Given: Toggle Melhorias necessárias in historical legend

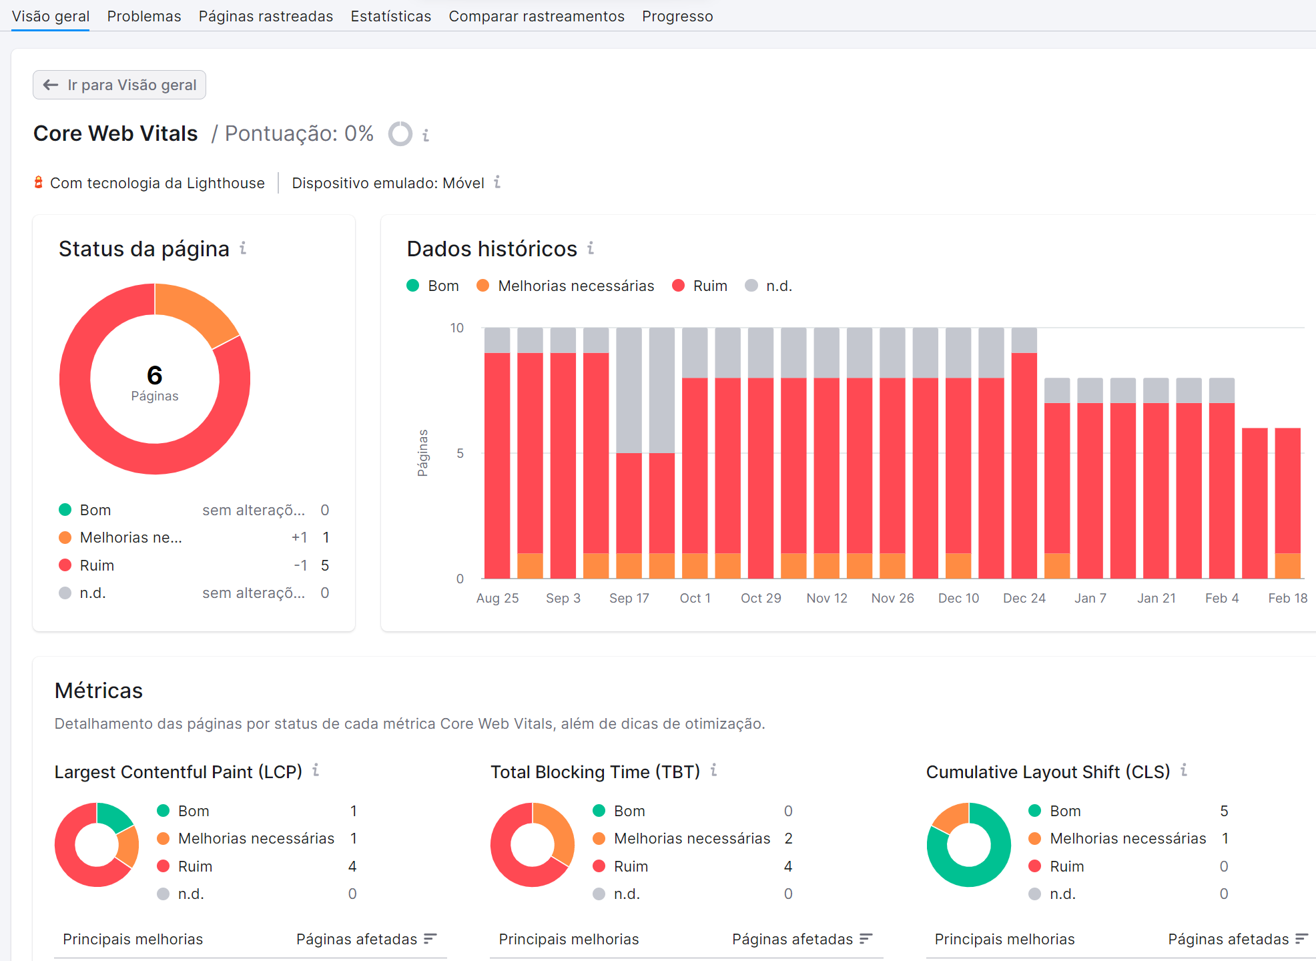Looking at the screenshot, I should point(565,286).
